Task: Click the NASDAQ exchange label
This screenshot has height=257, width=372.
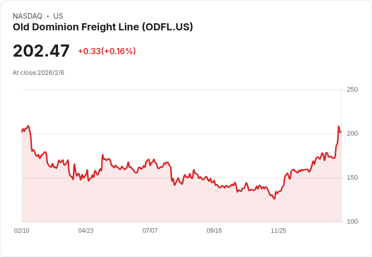Action: tap(27, 16)
